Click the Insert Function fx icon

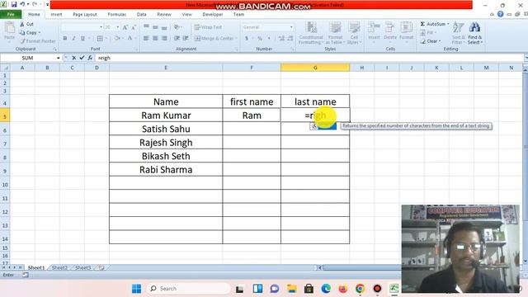[x=90, y=58]
